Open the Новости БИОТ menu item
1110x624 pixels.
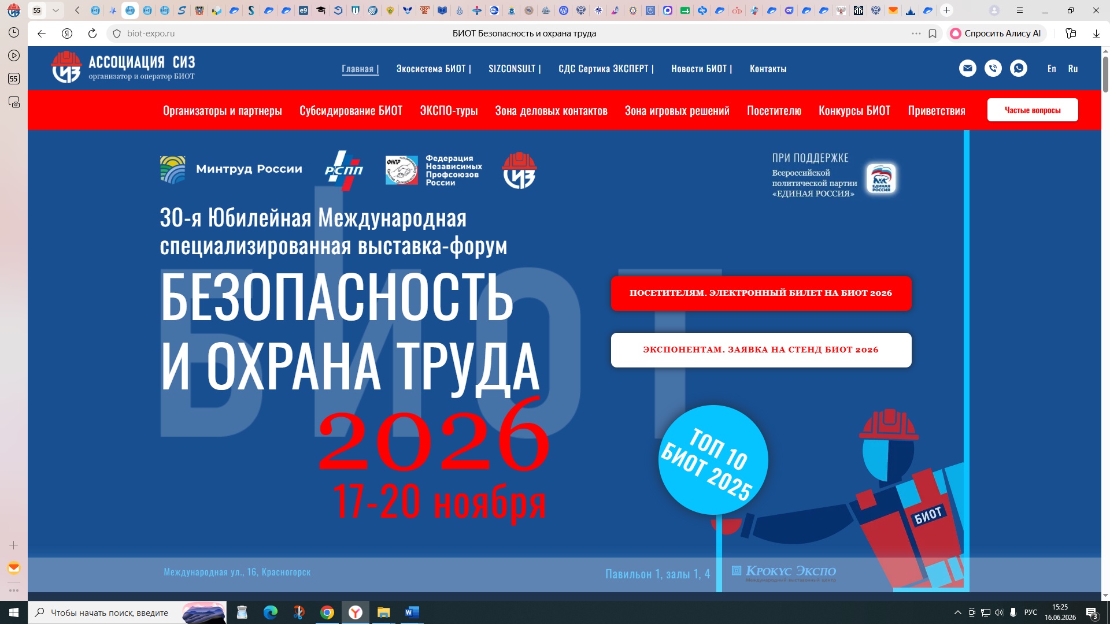(701, 69)
